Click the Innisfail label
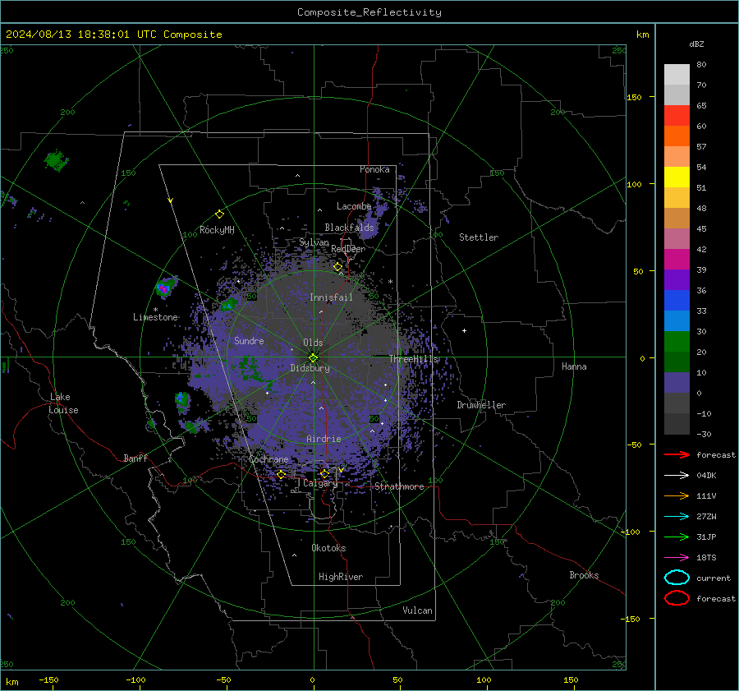Image resolution: width=739 pixels, height=691 pixels. coord(331,297)
